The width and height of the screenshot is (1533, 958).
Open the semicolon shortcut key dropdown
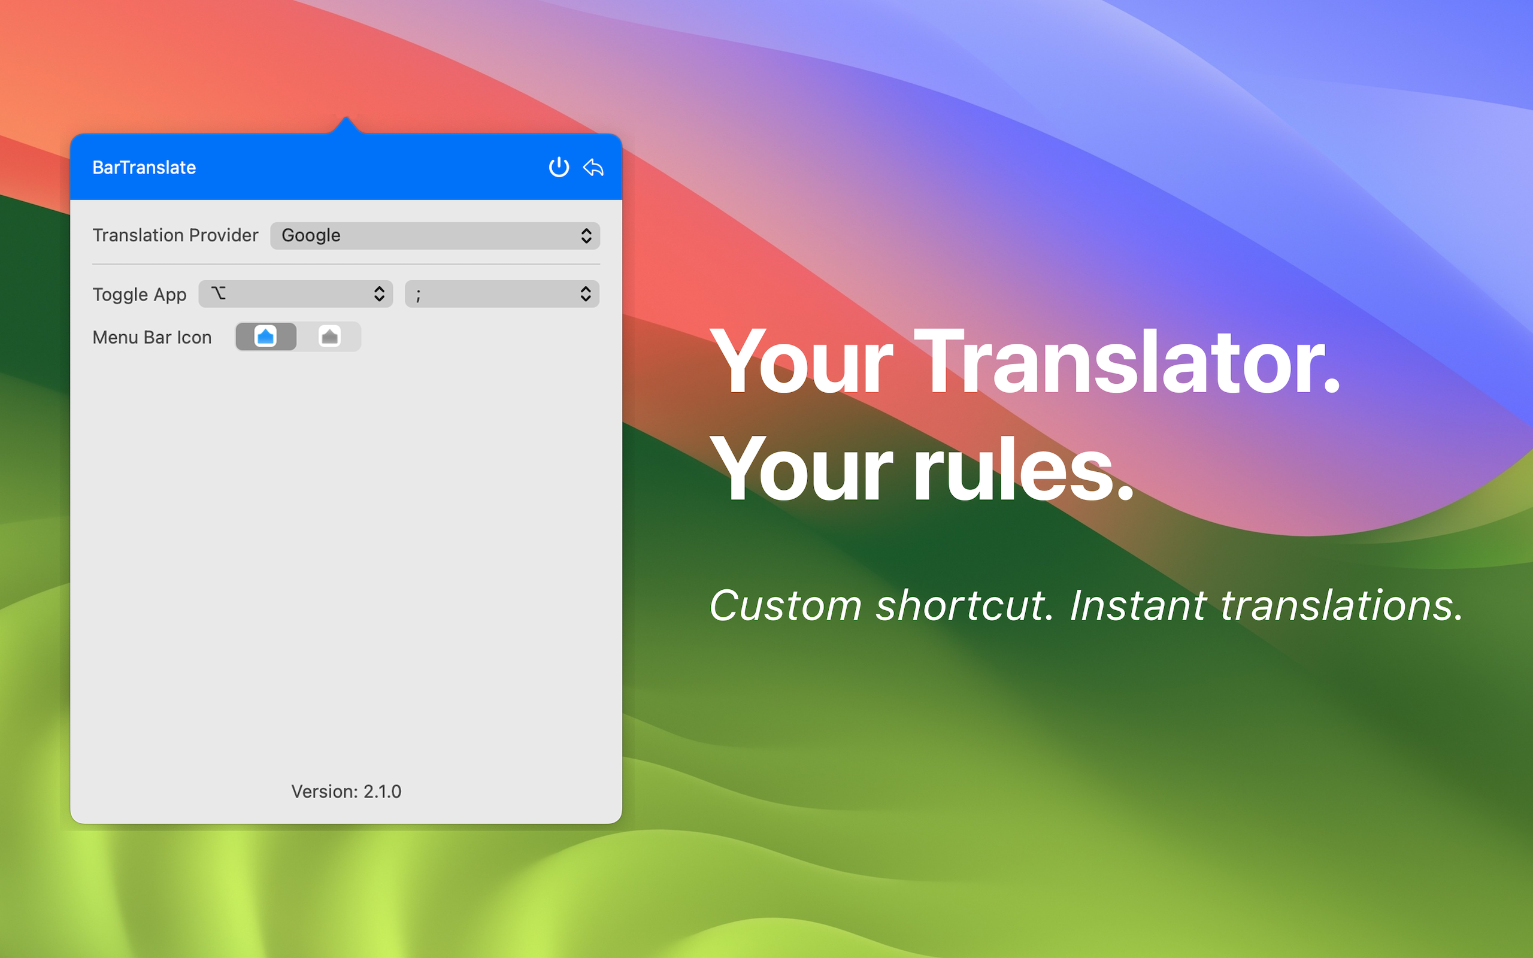click(x=501, y=294)
